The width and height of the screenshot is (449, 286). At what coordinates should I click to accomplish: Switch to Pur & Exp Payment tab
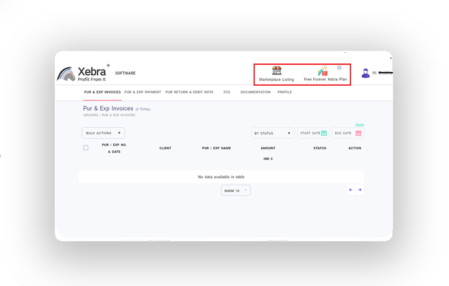142,92
